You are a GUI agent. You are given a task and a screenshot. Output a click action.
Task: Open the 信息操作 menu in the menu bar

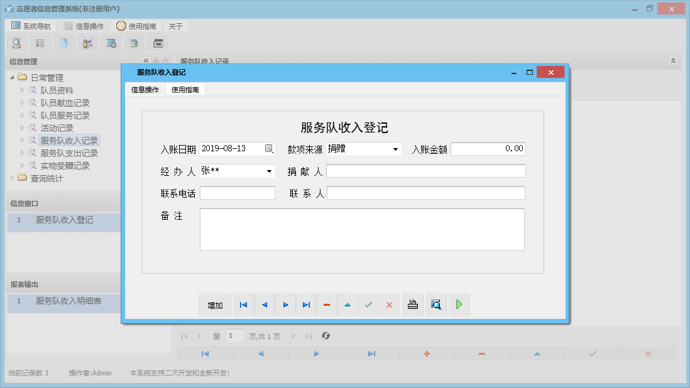tap(86, 26)
